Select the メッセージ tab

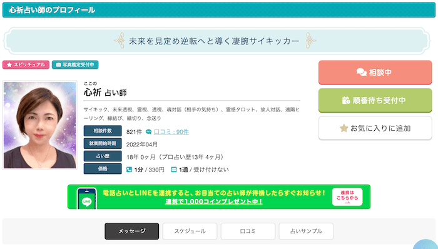(x=132, y=231)
